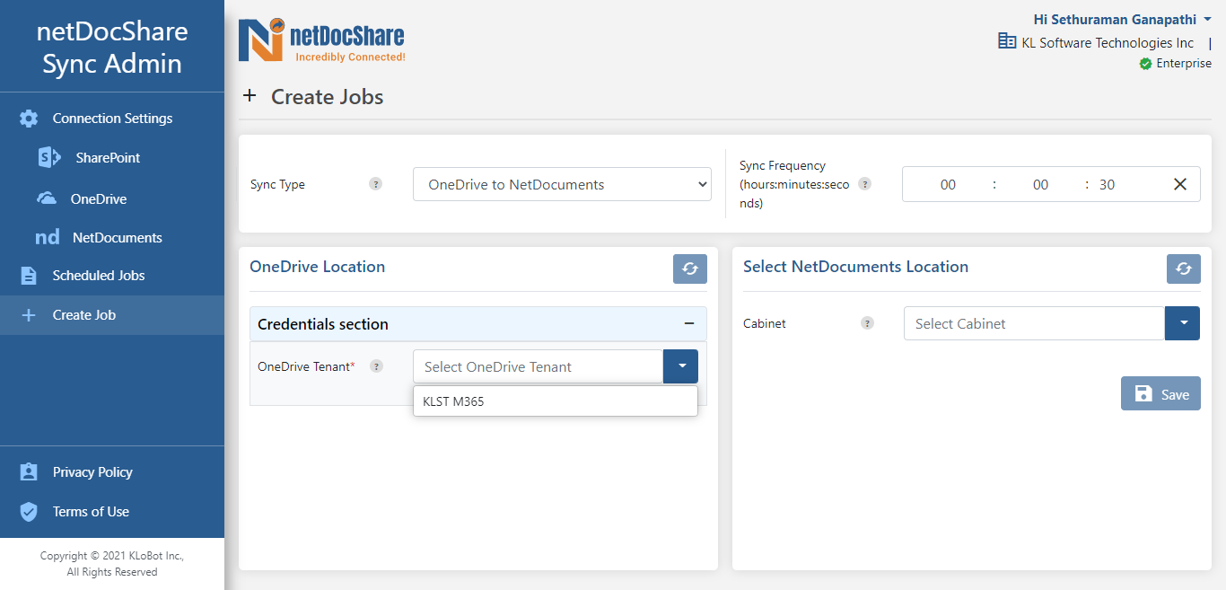This screenshot has width=1226, height=590.
Task: Click the Select Cabinet input field
Action: coord(1034,323)
